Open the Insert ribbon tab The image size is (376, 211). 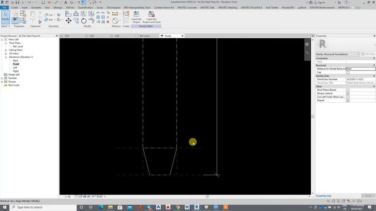pos(25,8)
